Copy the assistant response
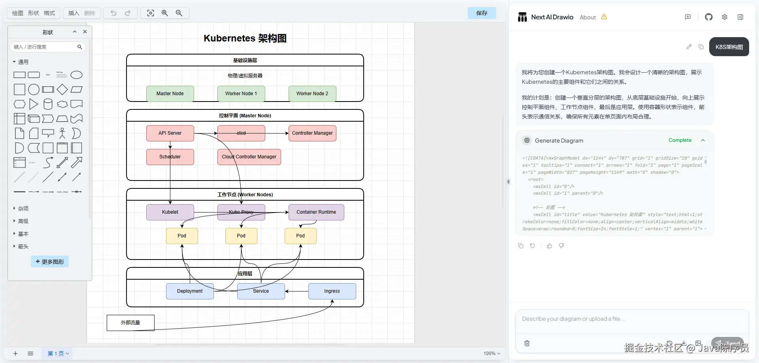The width and height of the screenshot is (759, 363). point(521,246)
